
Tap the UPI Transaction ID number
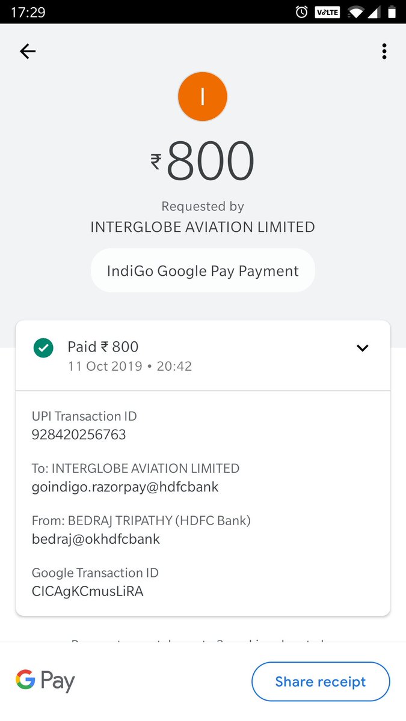click(x=79, y=435)
